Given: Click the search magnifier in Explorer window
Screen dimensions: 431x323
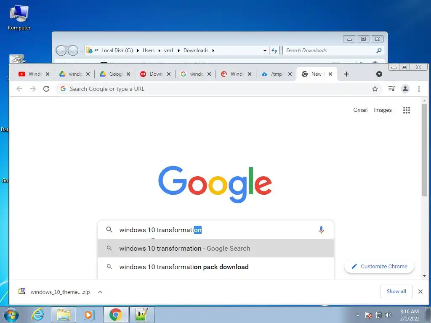Looking at the screenshot, I should coord(379,50).
